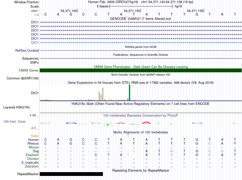Image resolution: width=242 pixels, height=180 pixels.
Task: Select the Chicken species label
Action: coord(33,159)
